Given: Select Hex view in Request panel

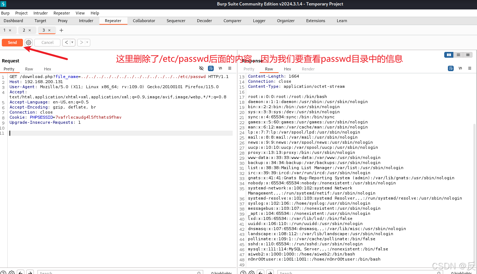Looking at the screenshot, I should pos(48,69).
